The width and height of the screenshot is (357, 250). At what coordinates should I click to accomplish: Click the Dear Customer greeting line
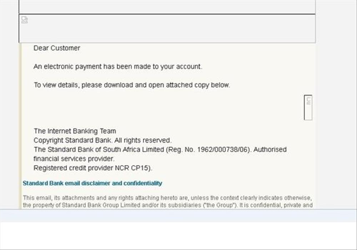(57, 48)
